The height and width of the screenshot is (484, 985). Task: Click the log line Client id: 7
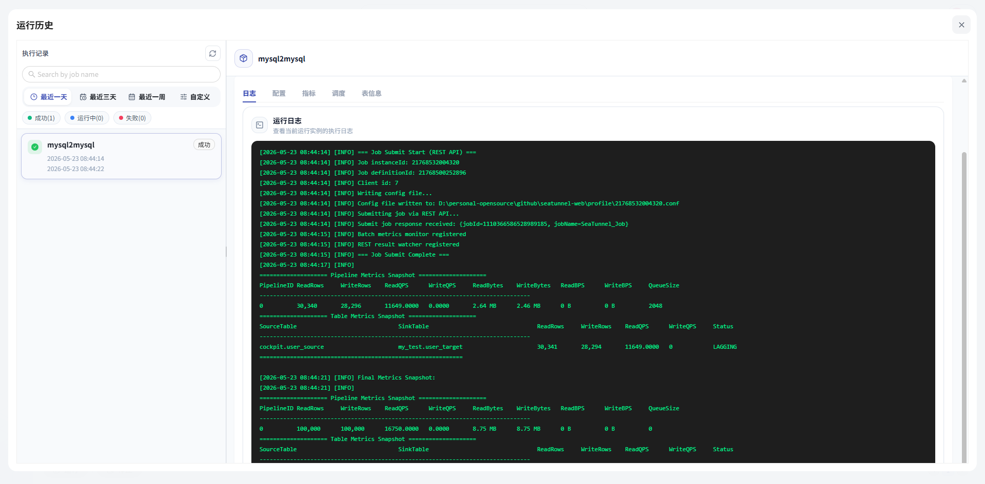(x=329, y=183)
